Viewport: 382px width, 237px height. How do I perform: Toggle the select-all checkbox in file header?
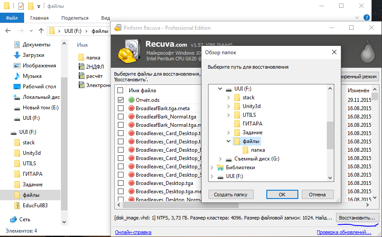[120, 91]
